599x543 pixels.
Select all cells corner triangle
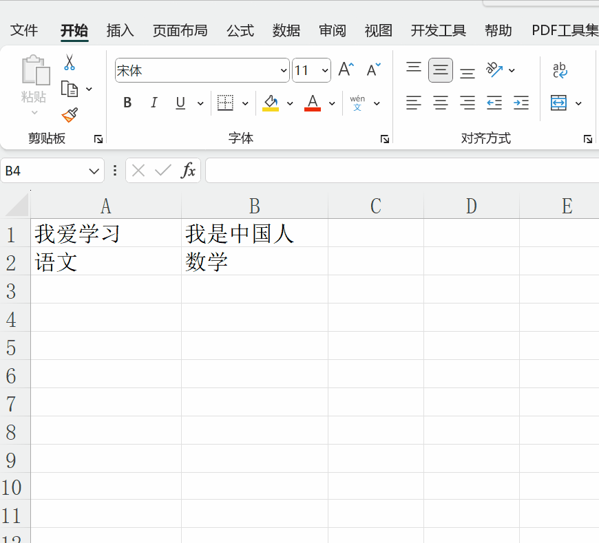pos(17,204)
